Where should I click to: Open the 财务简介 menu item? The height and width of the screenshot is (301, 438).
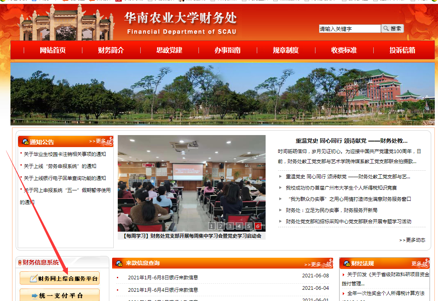pyautogui.click(x=111, y=50)
